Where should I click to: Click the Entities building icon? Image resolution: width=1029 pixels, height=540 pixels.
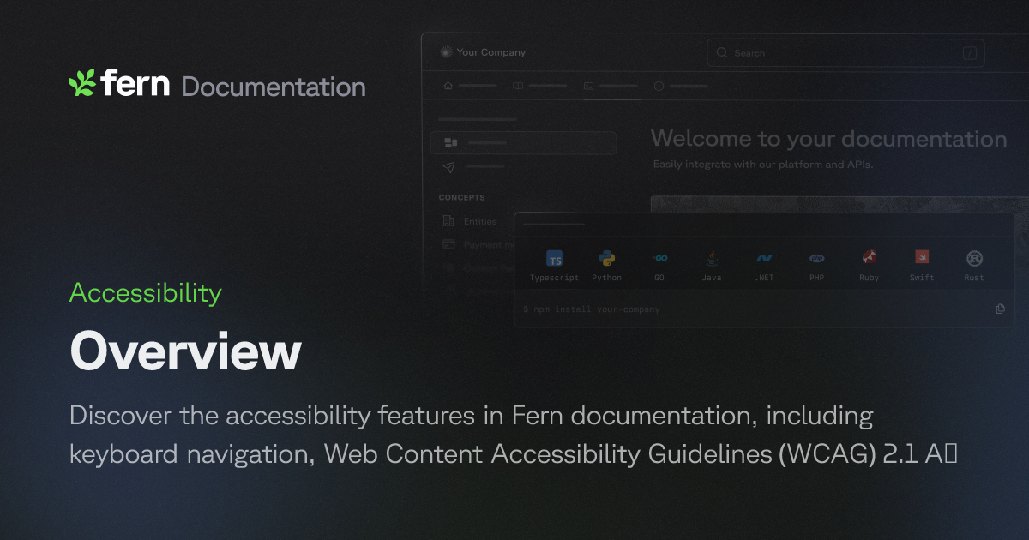coord(448,221)
